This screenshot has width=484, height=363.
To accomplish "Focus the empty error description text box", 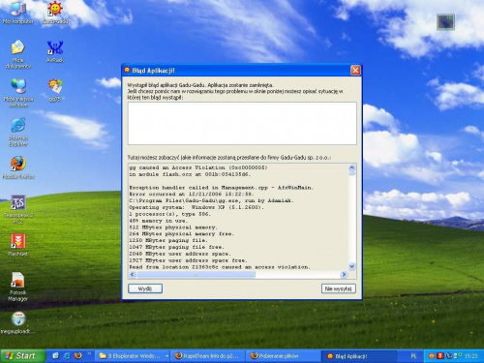I will pyautogui.click(x=242, y=124).
